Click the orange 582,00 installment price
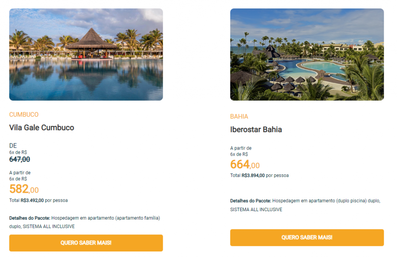The width and height of the screenshot is (397, 258). (x=24, y=189)
